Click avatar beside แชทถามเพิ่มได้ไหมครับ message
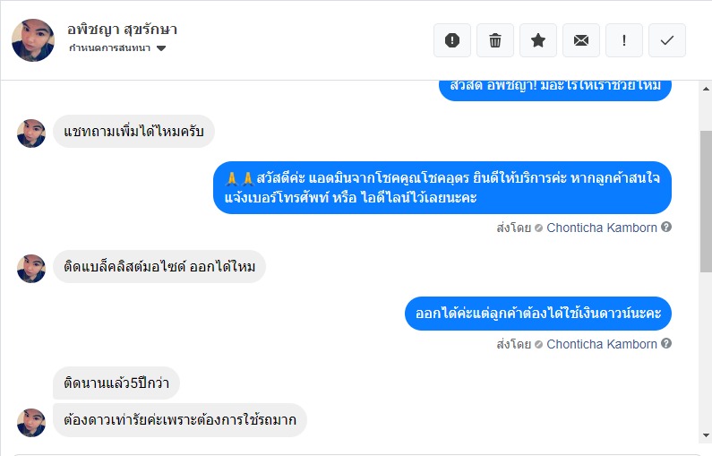712x456 pixels. coord(31,133)
